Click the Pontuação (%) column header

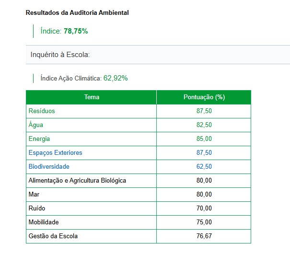204,97
